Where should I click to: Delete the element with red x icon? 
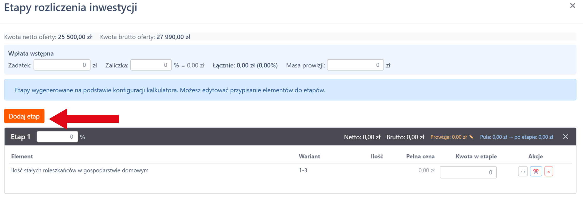click(548, 172)
